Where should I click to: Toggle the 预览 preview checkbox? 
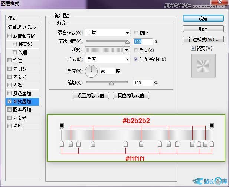pos(193,48)
